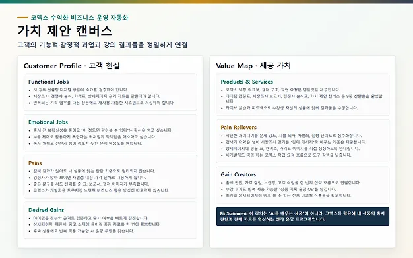Select the 'Functional Jobs' section heading
This screenshot has width=413, height=258.
click(48, 82)
